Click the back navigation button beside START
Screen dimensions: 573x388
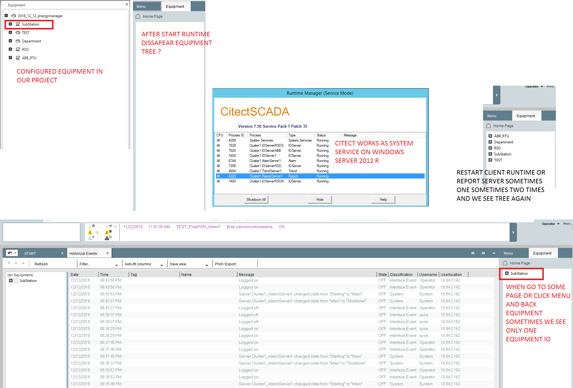pos(12,253)
